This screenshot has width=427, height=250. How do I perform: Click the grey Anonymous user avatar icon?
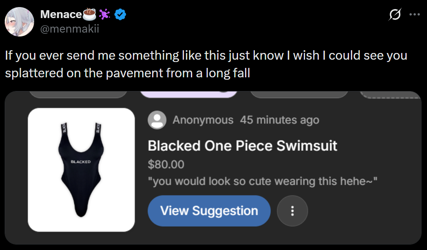(x=157, y=120)
